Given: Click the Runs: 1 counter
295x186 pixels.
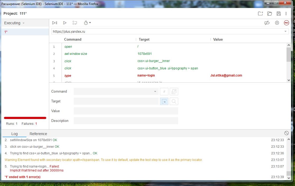Looking at the screenshot, I should pyautogui.click(x=12, y=124).
